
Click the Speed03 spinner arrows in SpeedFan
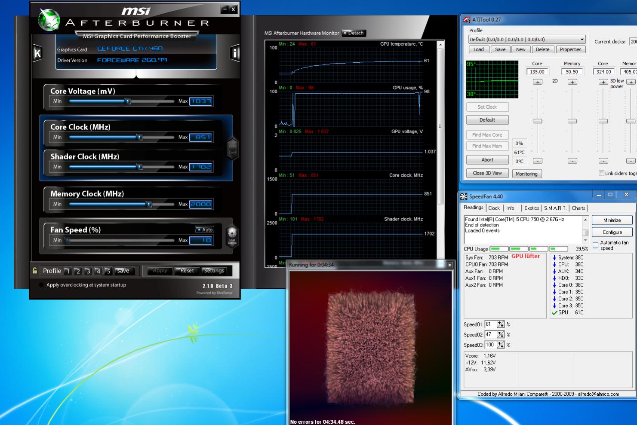tap(501, 345)
